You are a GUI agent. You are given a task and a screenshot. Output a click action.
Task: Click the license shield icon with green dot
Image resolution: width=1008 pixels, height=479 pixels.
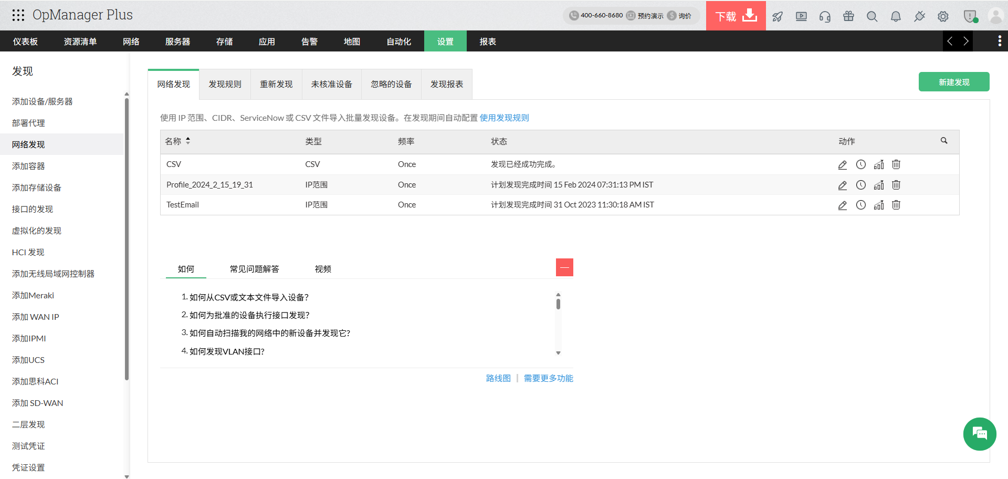tap(969, 16)
